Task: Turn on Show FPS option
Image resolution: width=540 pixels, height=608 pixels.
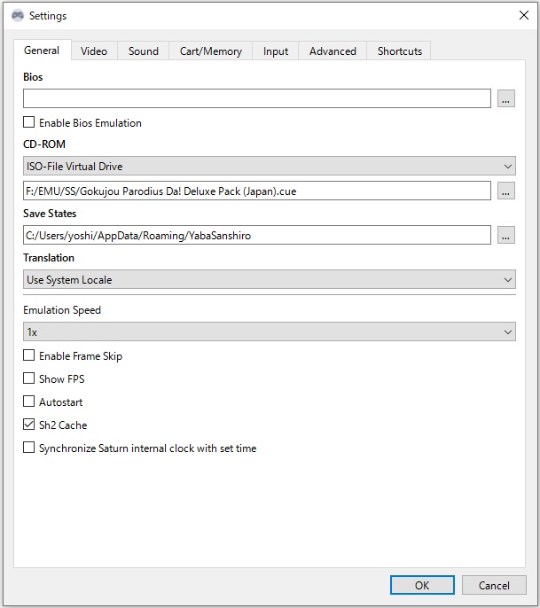Action: coord(29,379)
